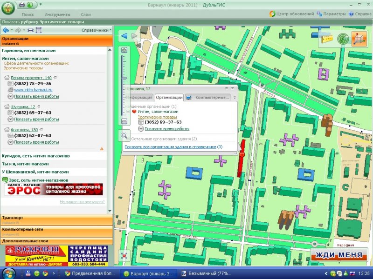Show working hours for Анатолия, 130 branch

[37, 142]
